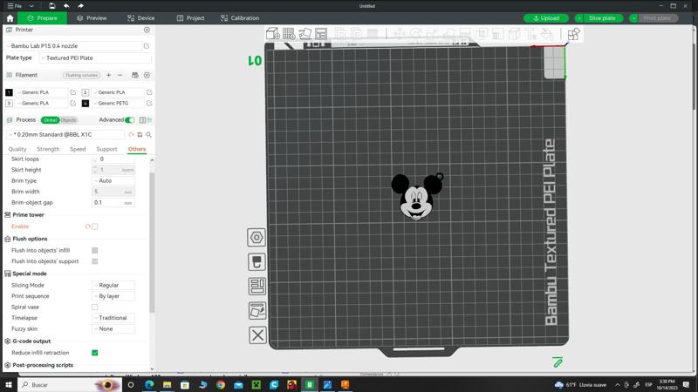Uncheck Reduce infill retraction
The image size is (698, 392).
point(95,353)
